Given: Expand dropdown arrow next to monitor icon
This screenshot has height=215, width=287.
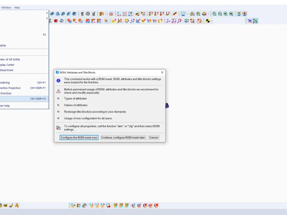Looking at the screenshot, I should (187, 14).
